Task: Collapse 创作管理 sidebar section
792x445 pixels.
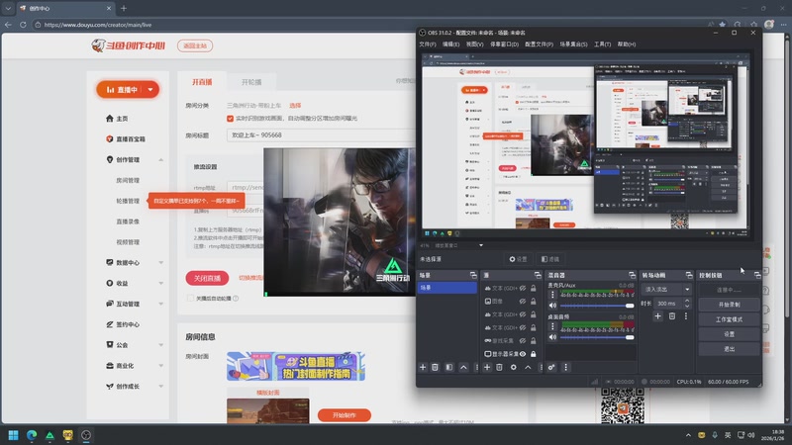Action: coord(160,160)
